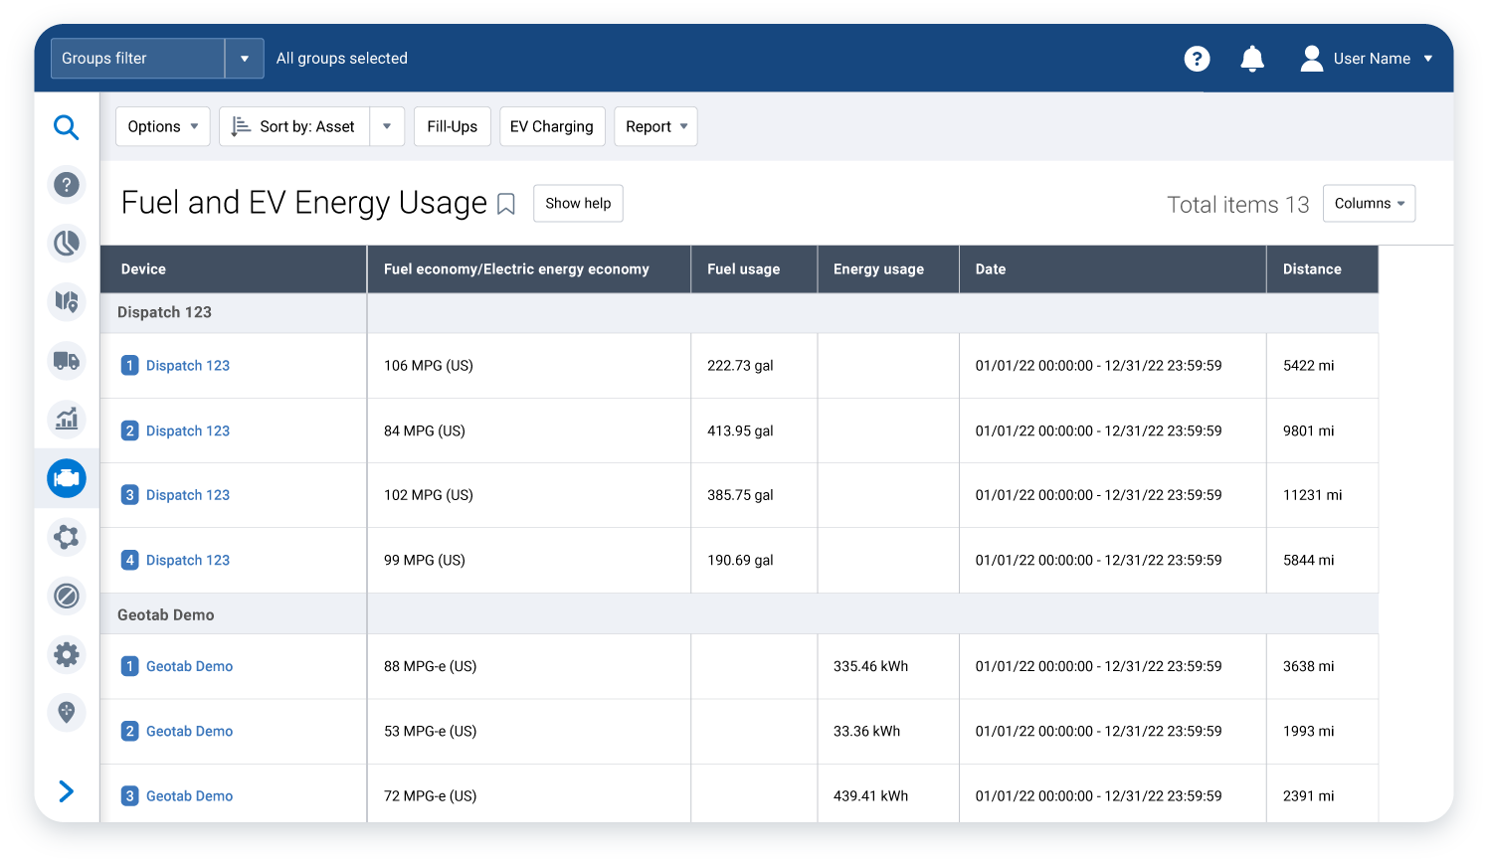Select the Engine & Maintenance icon
Screen dimensions: 1488x861
click(66, 478)
